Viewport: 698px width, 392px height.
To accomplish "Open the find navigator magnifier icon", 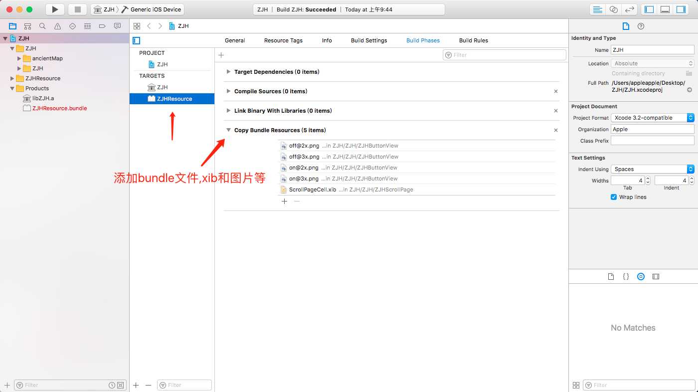I will pyautogui.click(x=42, y=26).
